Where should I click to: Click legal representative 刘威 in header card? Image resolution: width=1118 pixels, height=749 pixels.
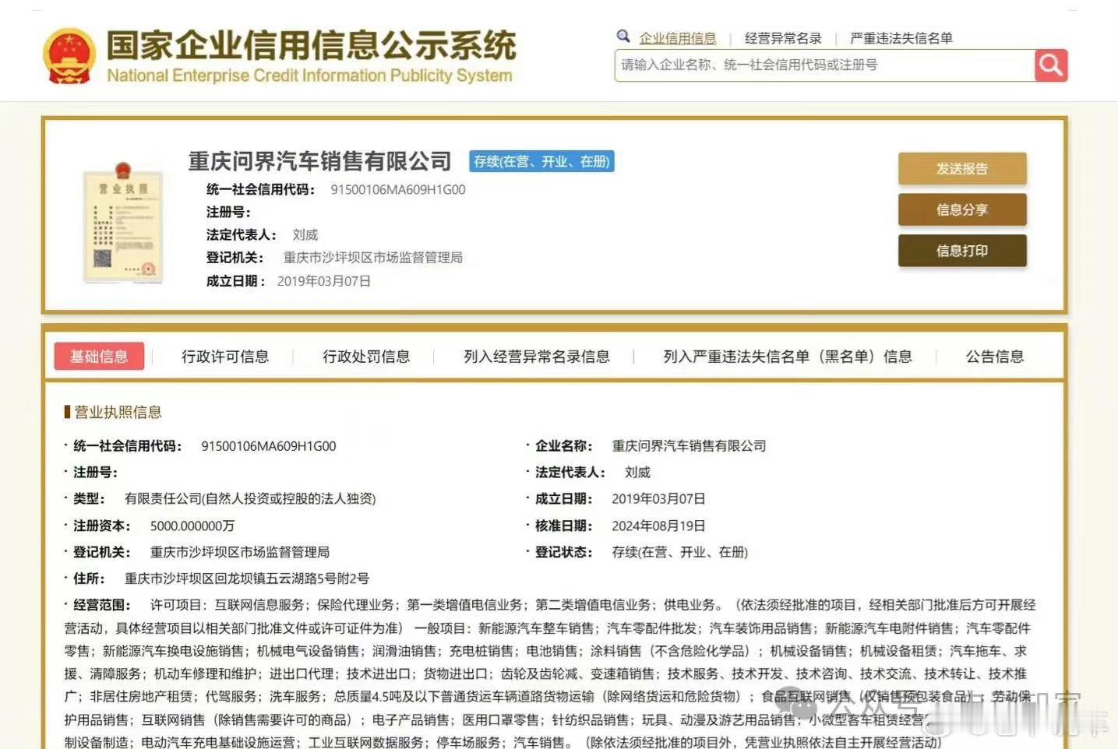click(305, 234)
